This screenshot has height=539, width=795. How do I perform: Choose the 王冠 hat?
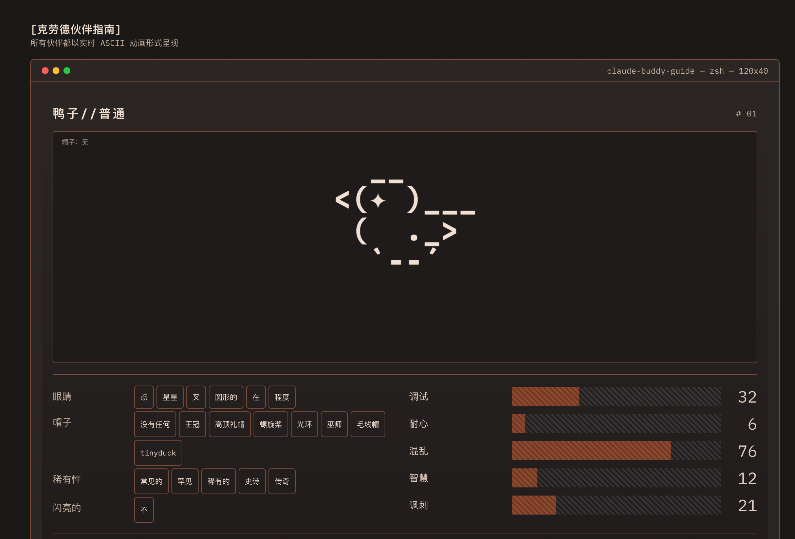[x=192, y=424]
